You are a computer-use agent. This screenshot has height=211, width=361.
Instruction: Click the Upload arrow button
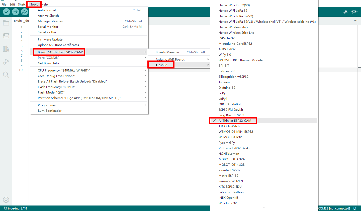(16, 12)
